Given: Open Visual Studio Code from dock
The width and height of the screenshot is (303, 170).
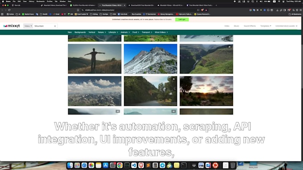Looking at the screenshot, I should point(134,166).
